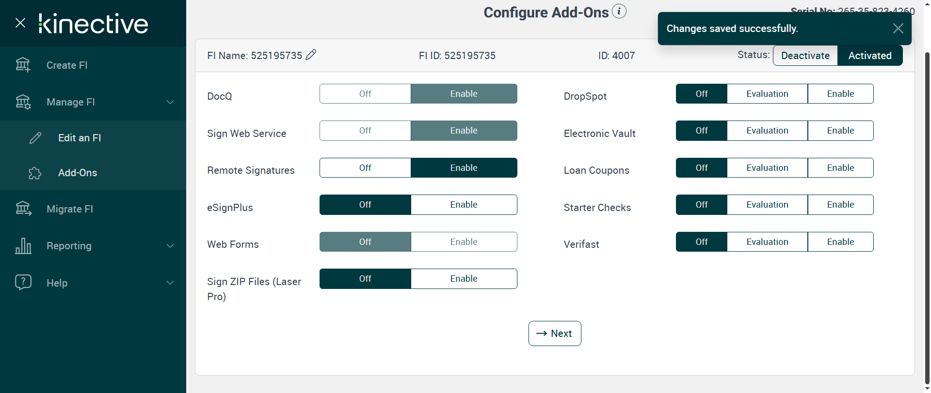
Task: Click the Reporting bar chart icon
Action: click(23, 246)
